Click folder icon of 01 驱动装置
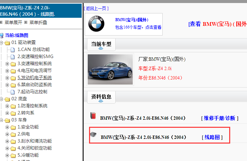Screen dimensions: 247x161 [7, 43]
